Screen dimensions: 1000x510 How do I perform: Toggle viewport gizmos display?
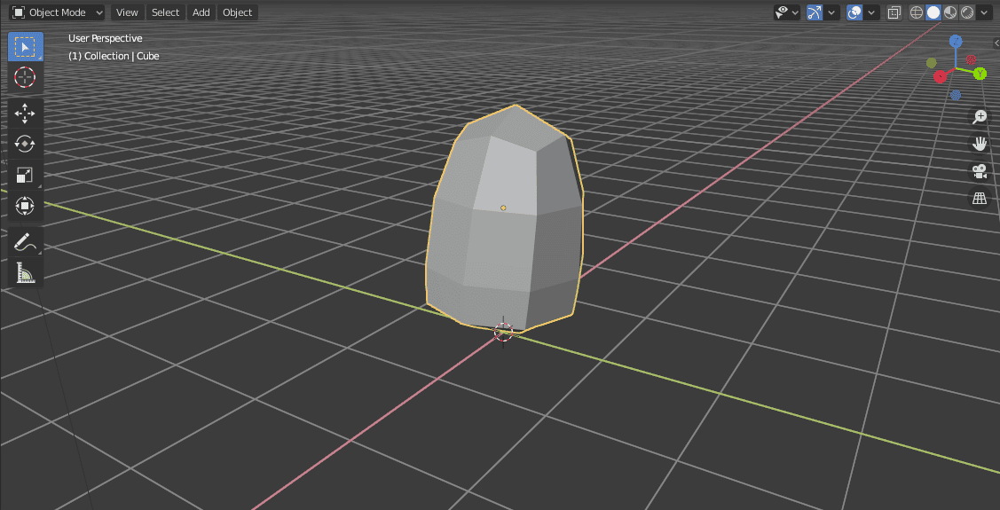[x=815, y=12]
